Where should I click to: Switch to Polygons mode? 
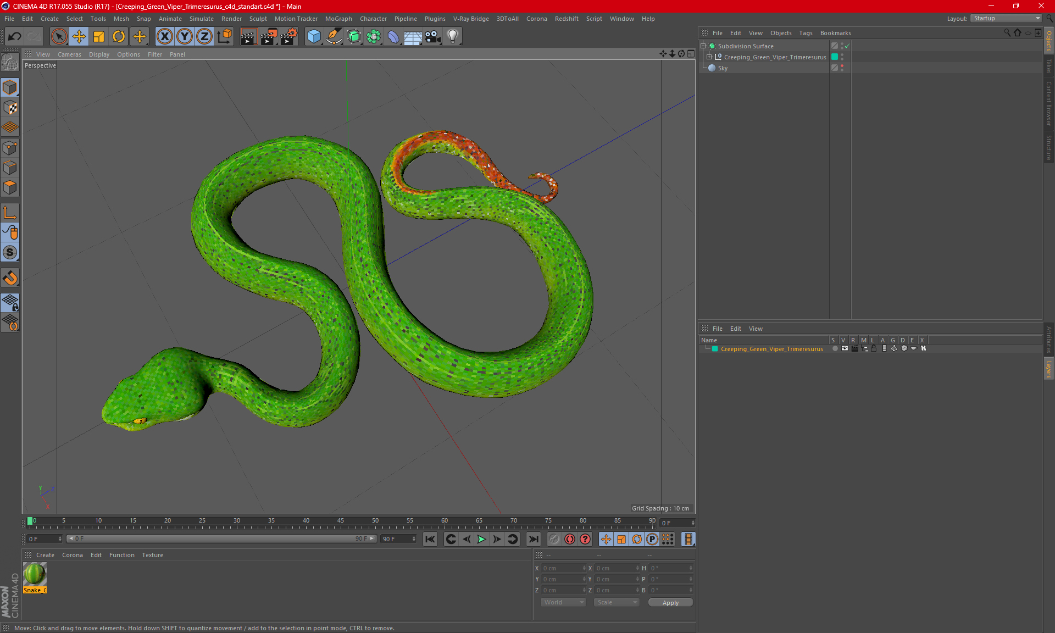(x=10, y=187)
